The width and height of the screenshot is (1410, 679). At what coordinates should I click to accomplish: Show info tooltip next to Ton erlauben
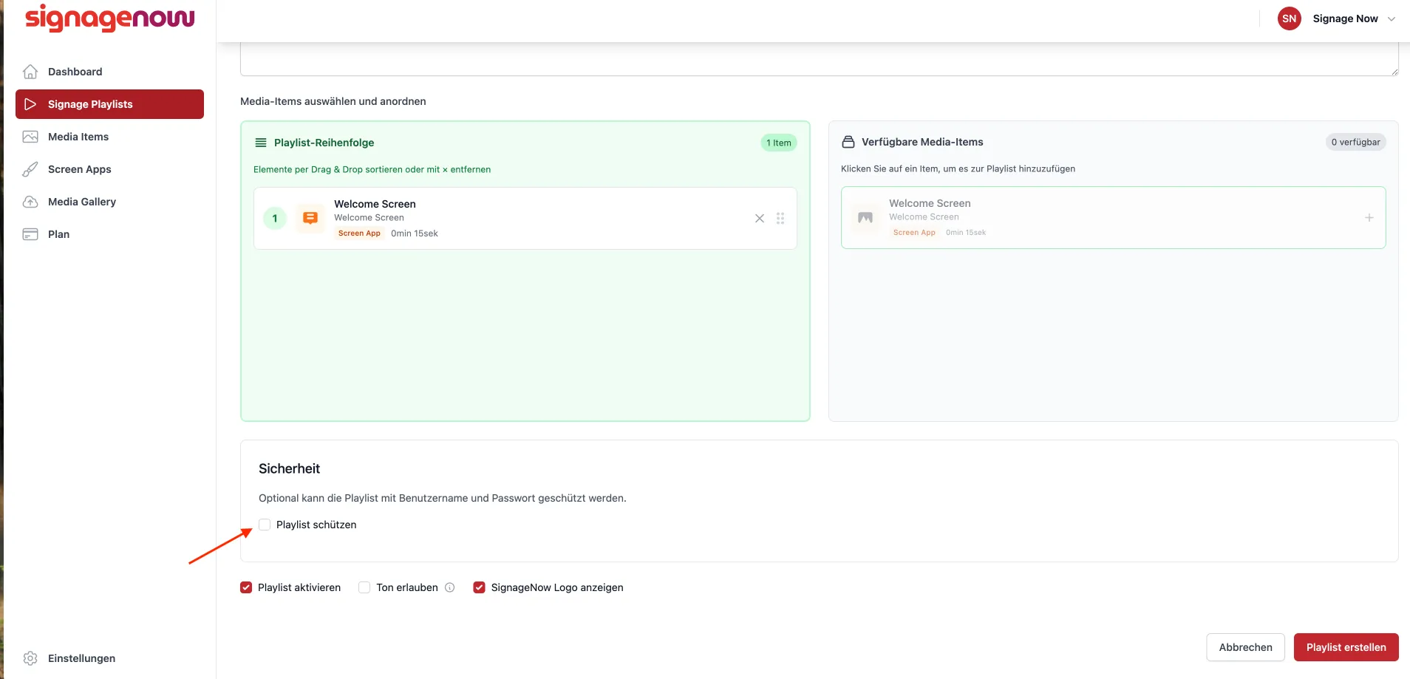point(449,587)
